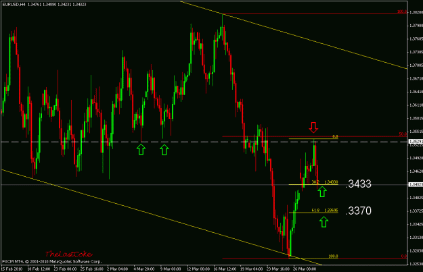Click the 1.3372 price scale value
The width and height of the screenshot is (423, 272).
coord(416,211)
